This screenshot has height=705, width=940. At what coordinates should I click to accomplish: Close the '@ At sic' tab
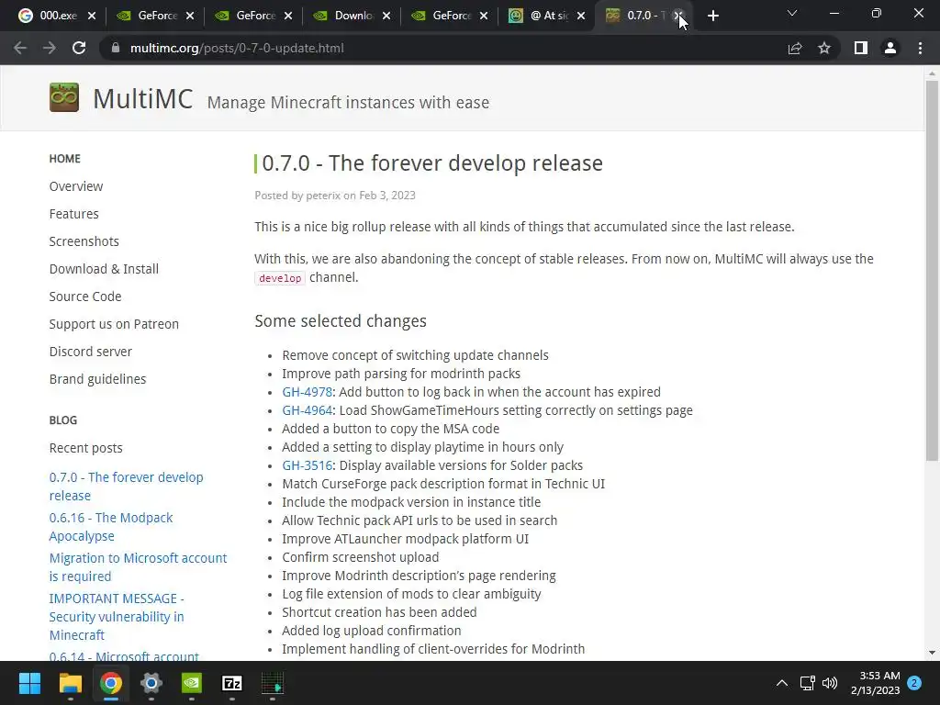coord(581,16)
